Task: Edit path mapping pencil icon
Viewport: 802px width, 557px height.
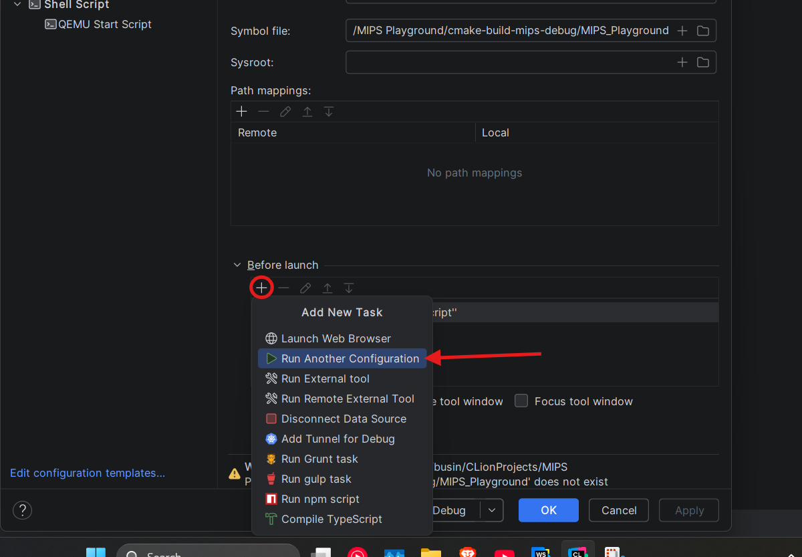Action: point(285,112)
